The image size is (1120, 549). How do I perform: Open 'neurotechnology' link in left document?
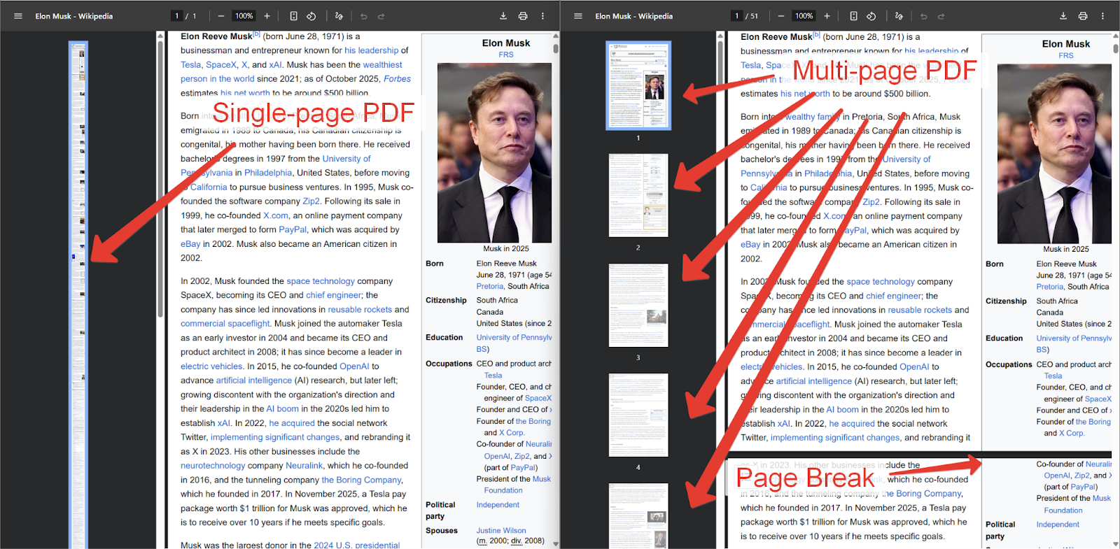(213, 465)
